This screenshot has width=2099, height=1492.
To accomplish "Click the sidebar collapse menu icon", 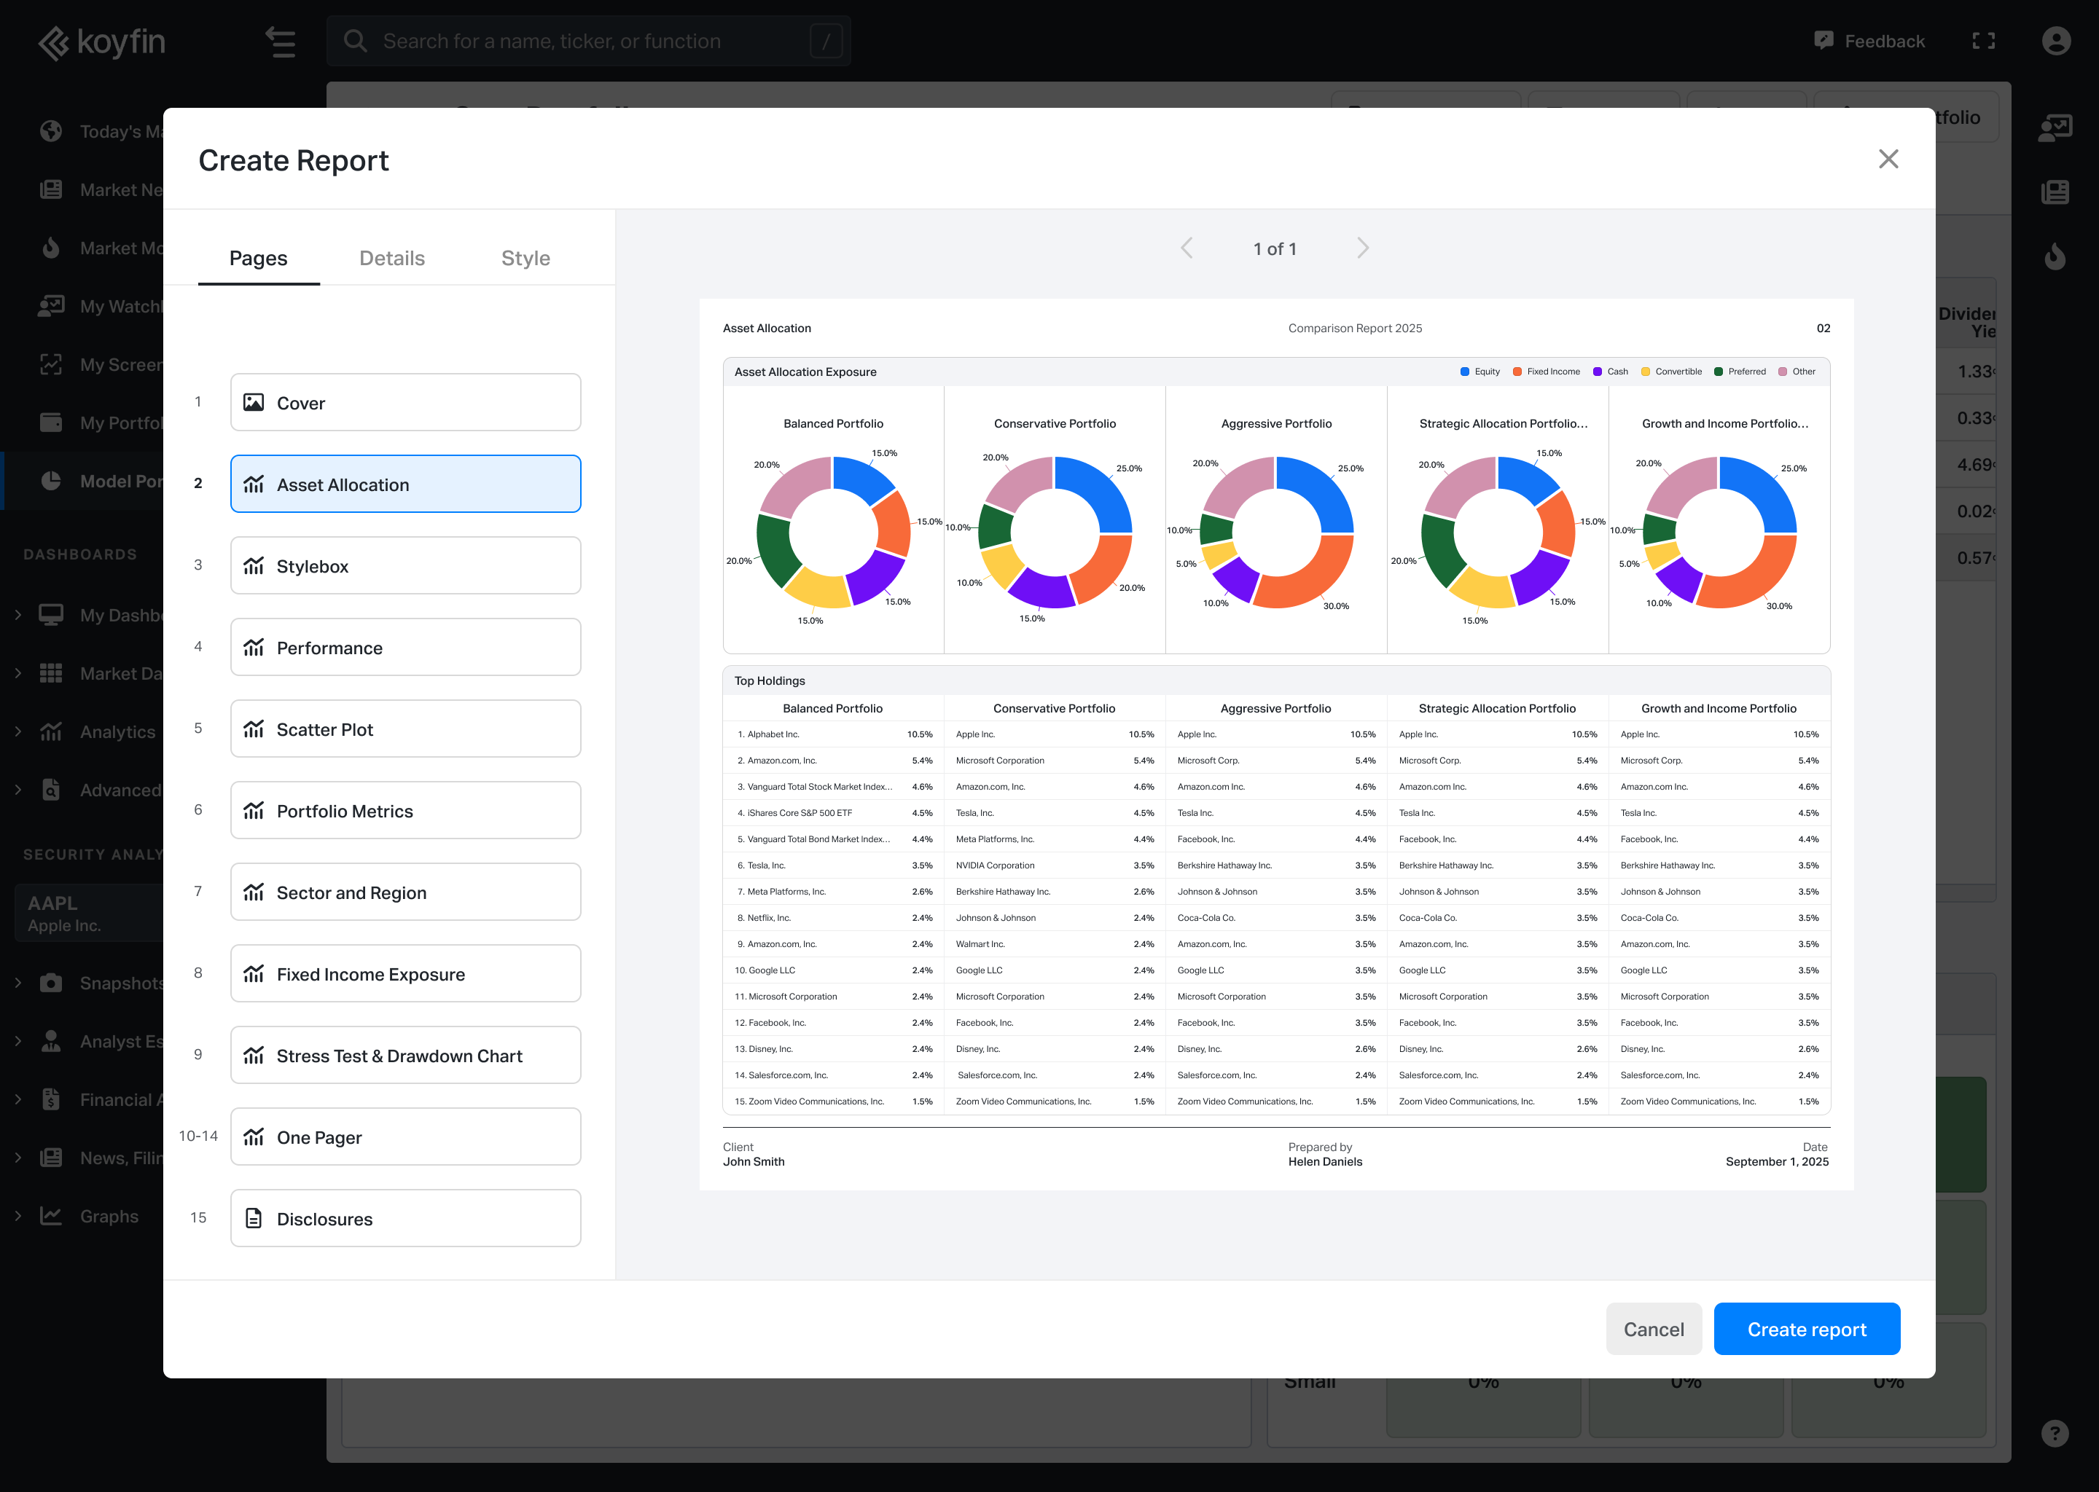I will 281,42.
